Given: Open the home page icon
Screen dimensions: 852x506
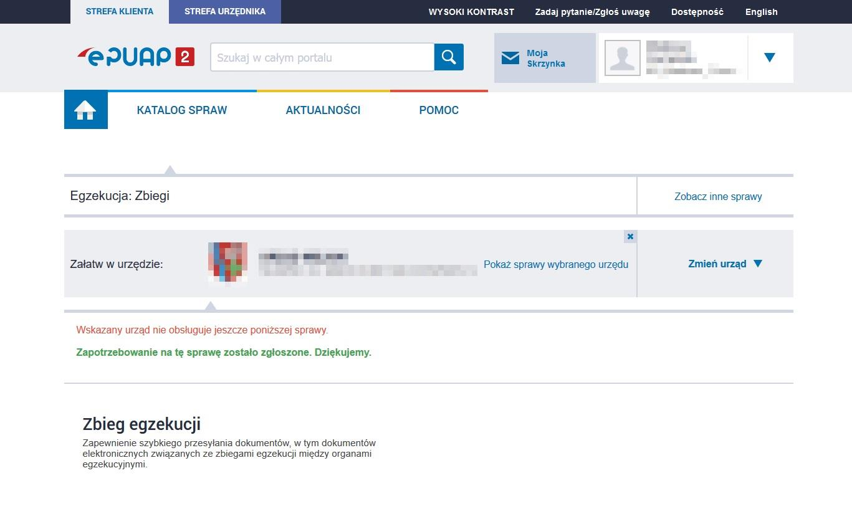Looking at the screenshot, I should click(85, 110).
